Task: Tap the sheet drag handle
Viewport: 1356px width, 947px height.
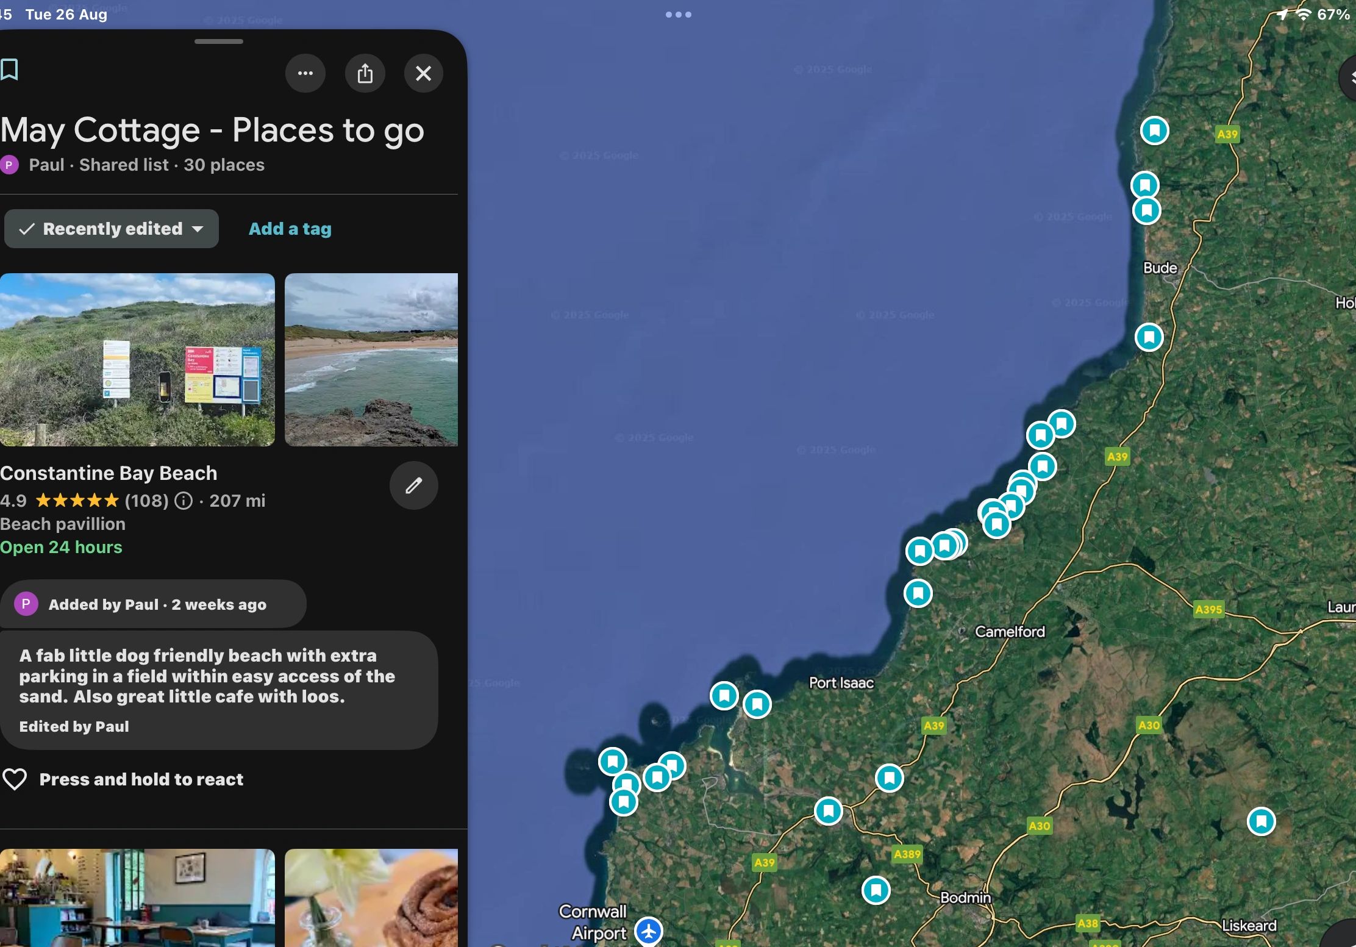Action: pos(219,41)
